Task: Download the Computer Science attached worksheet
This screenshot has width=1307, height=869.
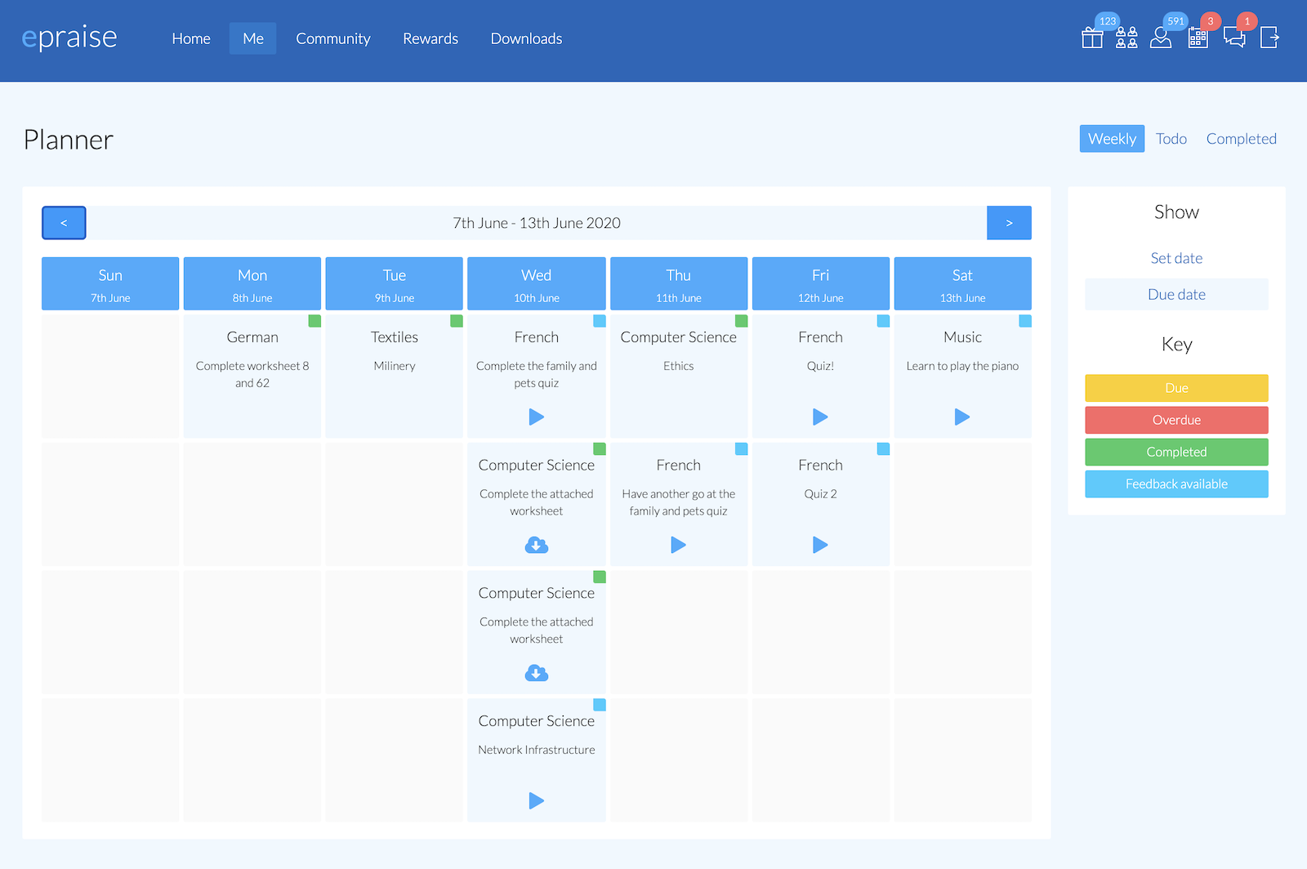Action: (536, 545)
